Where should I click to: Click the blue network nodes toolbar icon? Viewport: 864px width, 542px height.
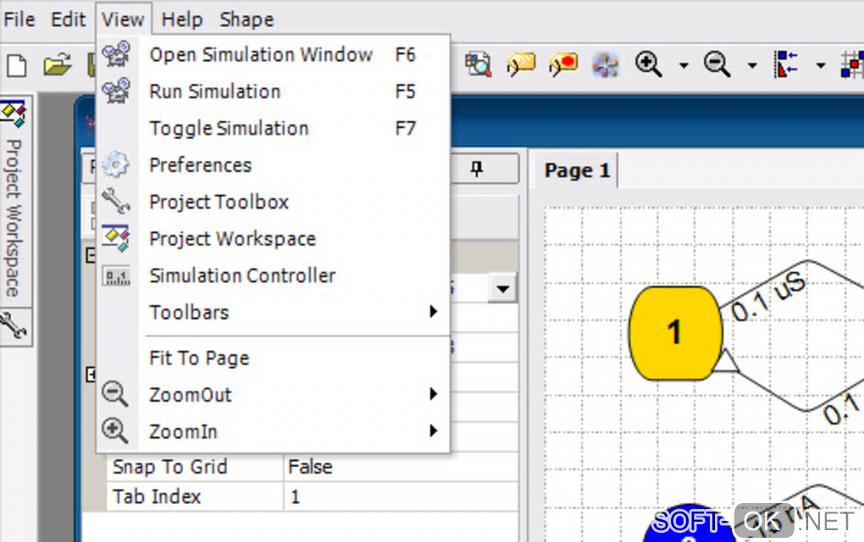pos(605,65)
